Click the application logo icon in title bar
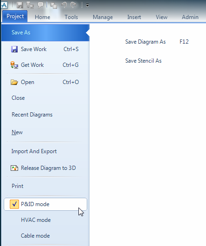 (x=4, y=5)
